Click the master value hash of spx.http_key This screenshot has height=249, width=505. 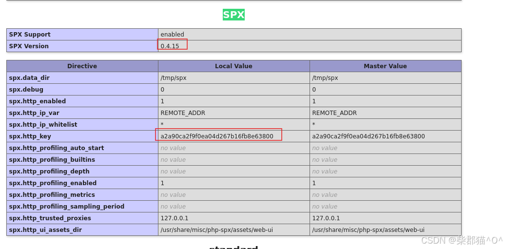point(369,136)
